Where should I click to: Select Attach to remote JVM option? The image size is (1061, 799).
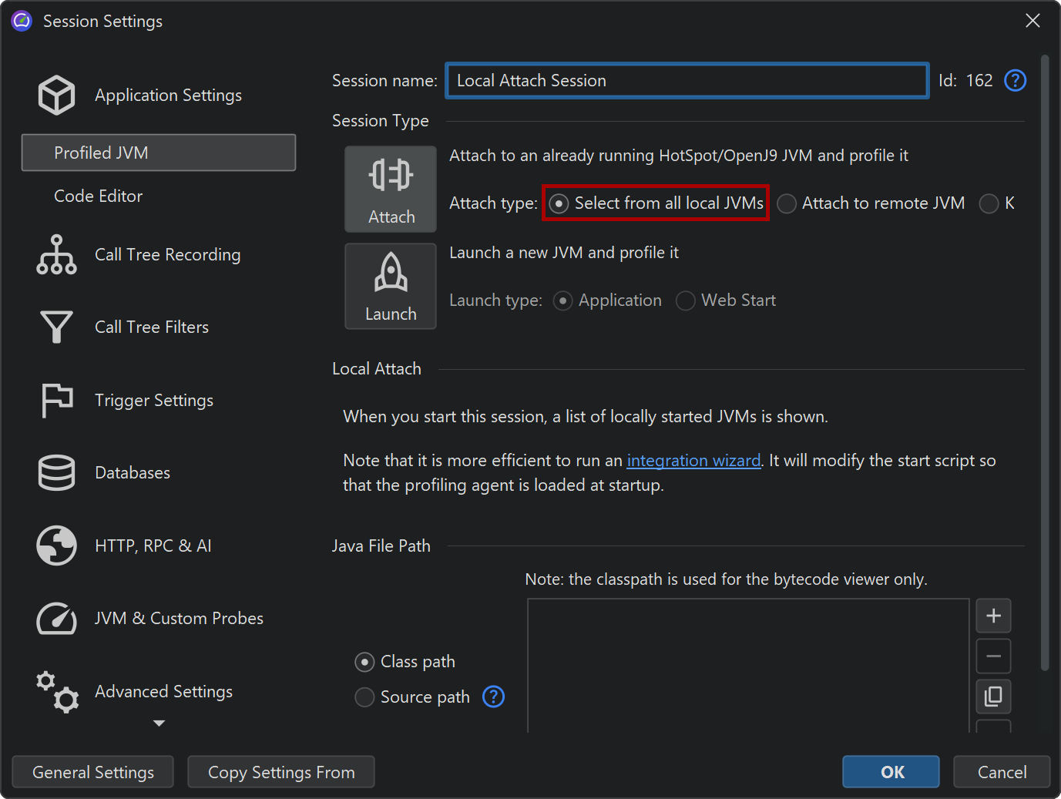tap(787, 203)
